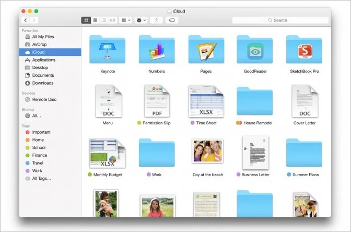
Task: Select the Day at the beach photo
Action: coord(207,151)
